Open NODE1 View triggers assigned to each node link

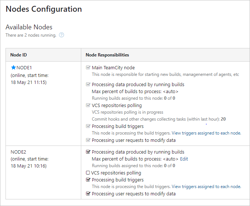(x=206, y=133)
